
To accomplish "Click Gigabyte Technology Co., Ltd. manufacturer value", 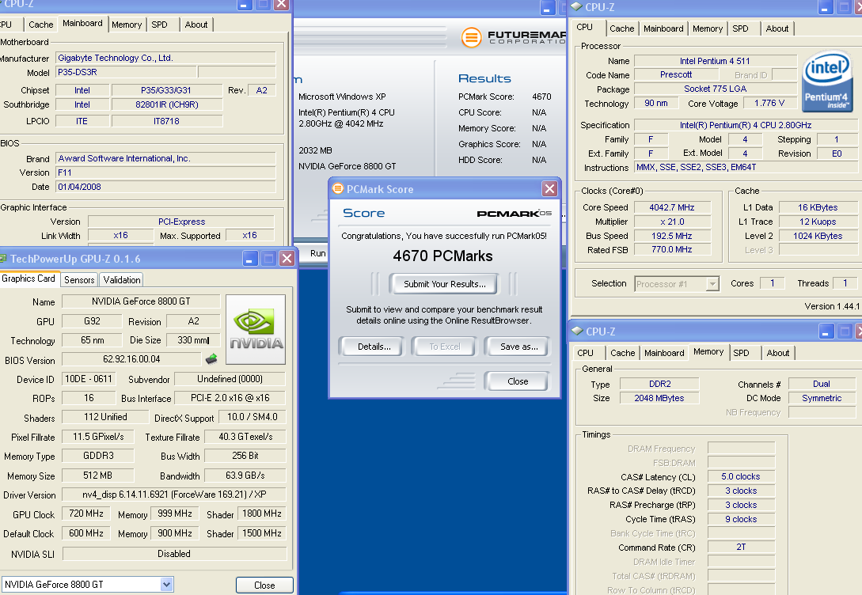I will pos(165,58).
